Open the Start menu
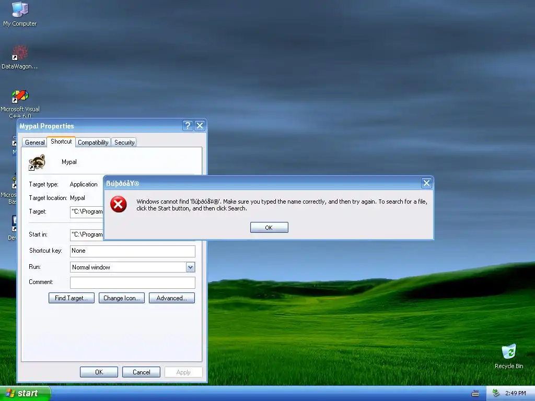Image resolution: width=535 pixels, height=401 pixels. click(25, 394)
